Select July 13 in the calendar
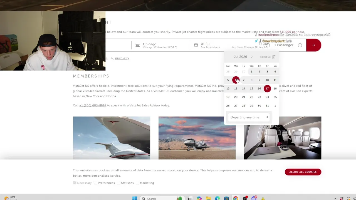356x200 pixels. (x=236, y=89)
